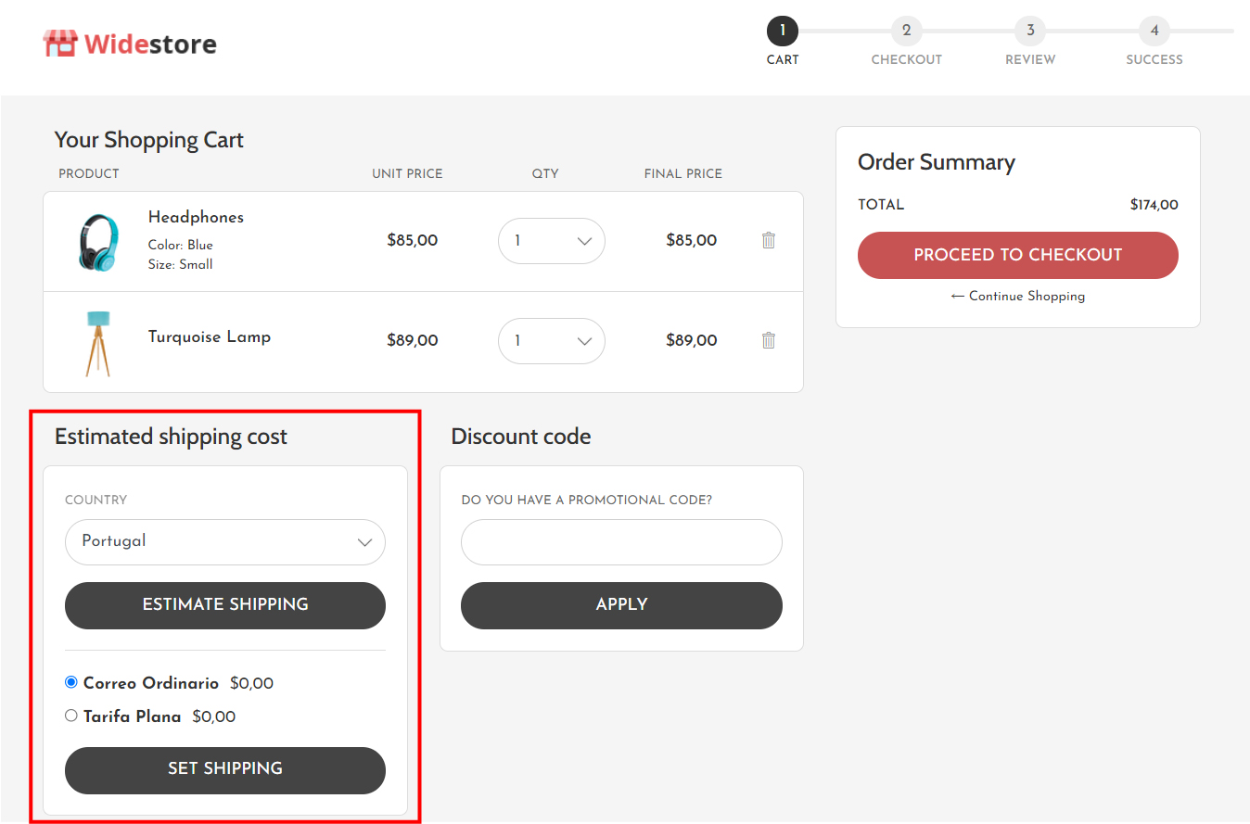Follow the Continue Shopping link
The image size is (1250, 824).
click(x=1018, y=297)
